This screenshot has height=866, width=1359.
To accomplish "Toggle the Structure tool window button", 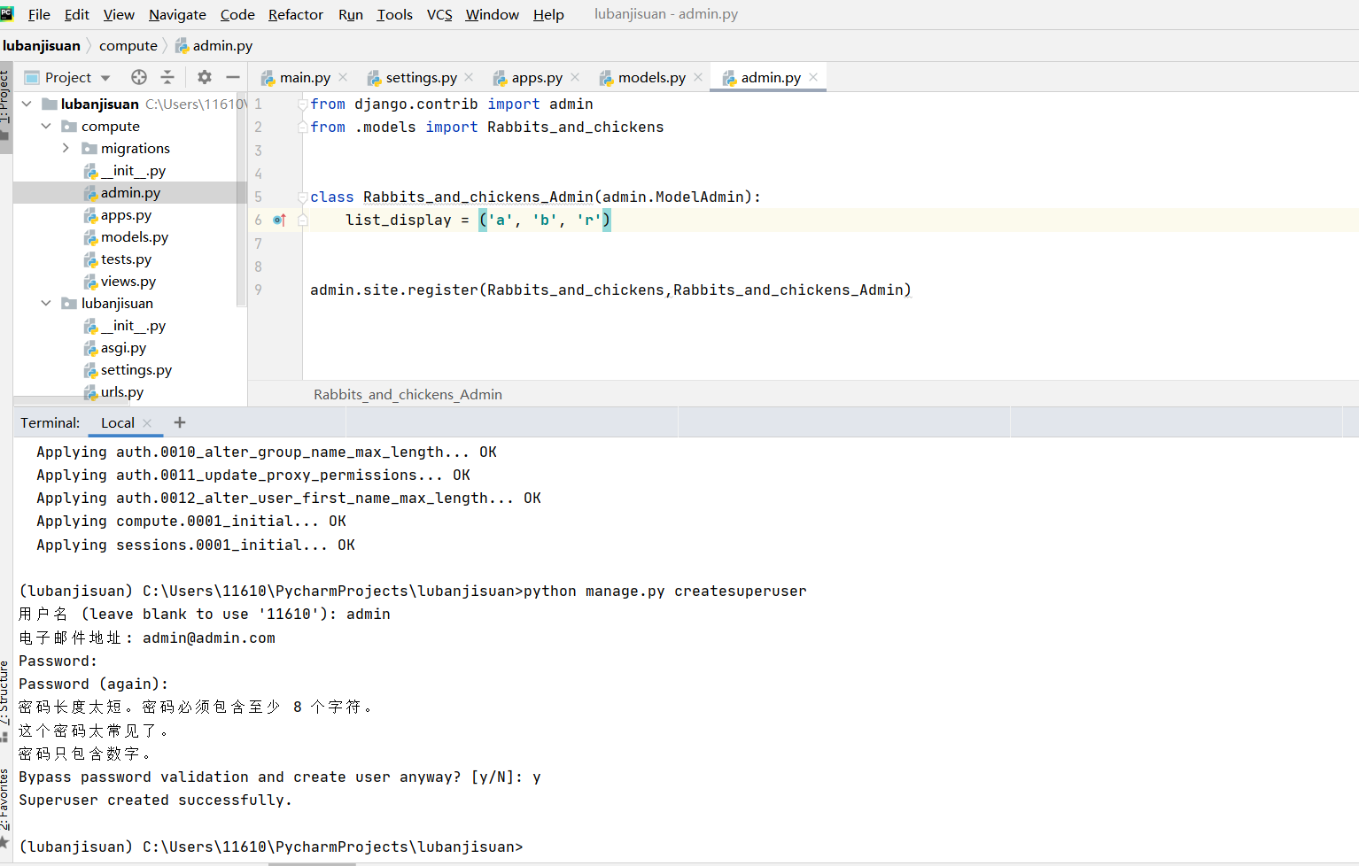I will (x=5, y=700).
